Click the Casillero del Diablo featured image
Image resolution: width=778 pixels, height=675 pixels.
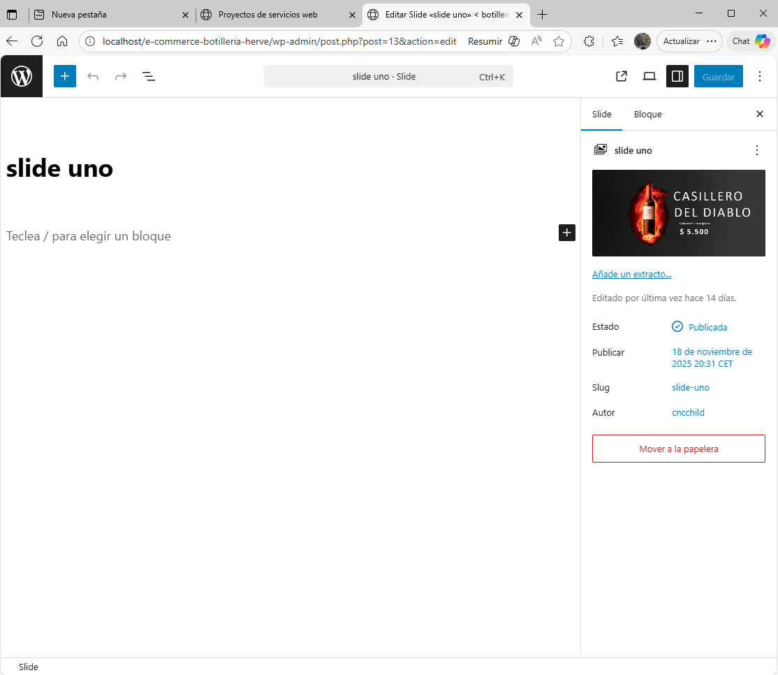[678, 213]
